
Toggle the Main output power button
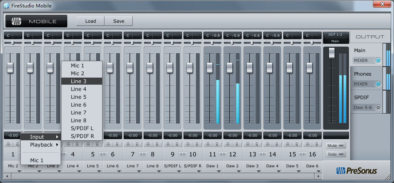click(x=378, y=60)
